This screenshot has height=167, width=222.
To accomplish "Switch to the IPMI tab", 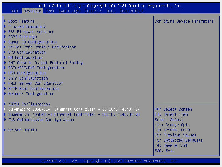I will (50, 11).
